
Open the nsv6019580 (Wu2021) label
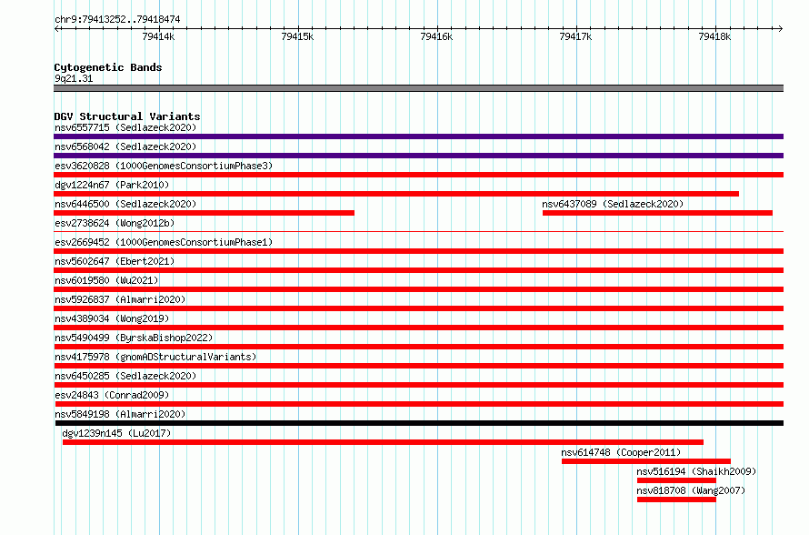(x=106, y=280)
